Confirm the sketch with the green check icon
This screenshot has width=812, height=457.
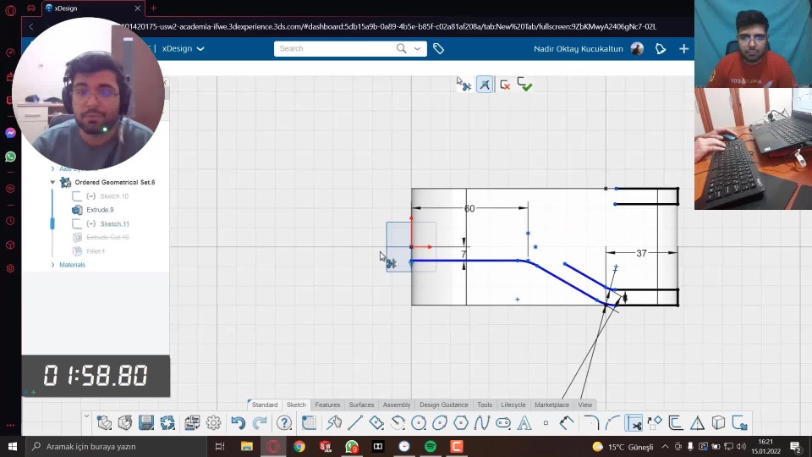(x=524, y=85)
